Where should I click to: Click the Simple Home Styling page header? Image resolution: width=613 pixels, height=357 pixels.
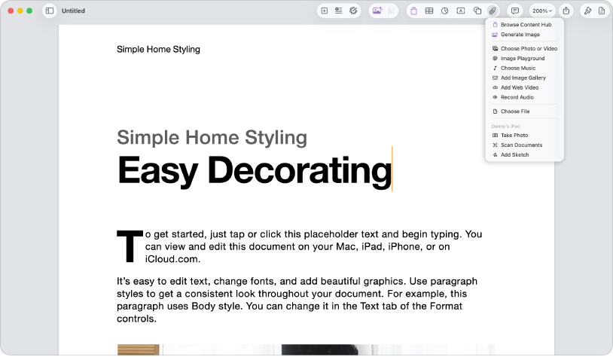[x=158, y=49]
